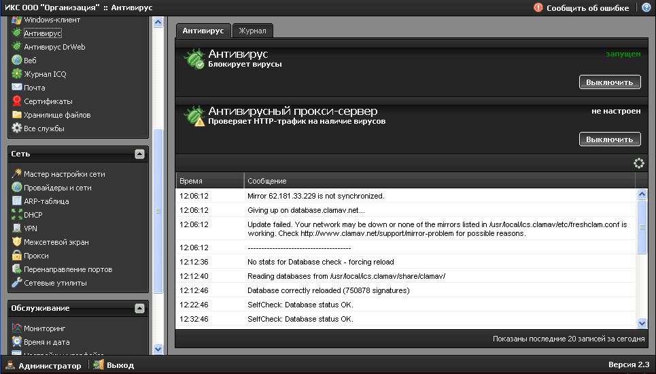
Task: Click the help question mark icon
Action: pos(646,7)
